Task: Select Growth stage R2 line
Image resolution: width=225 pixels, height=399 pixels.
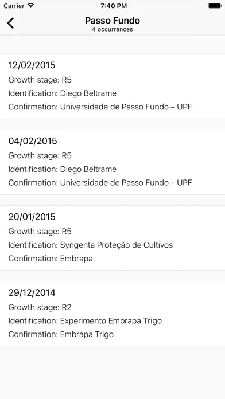Action: [x=40, y=307]
